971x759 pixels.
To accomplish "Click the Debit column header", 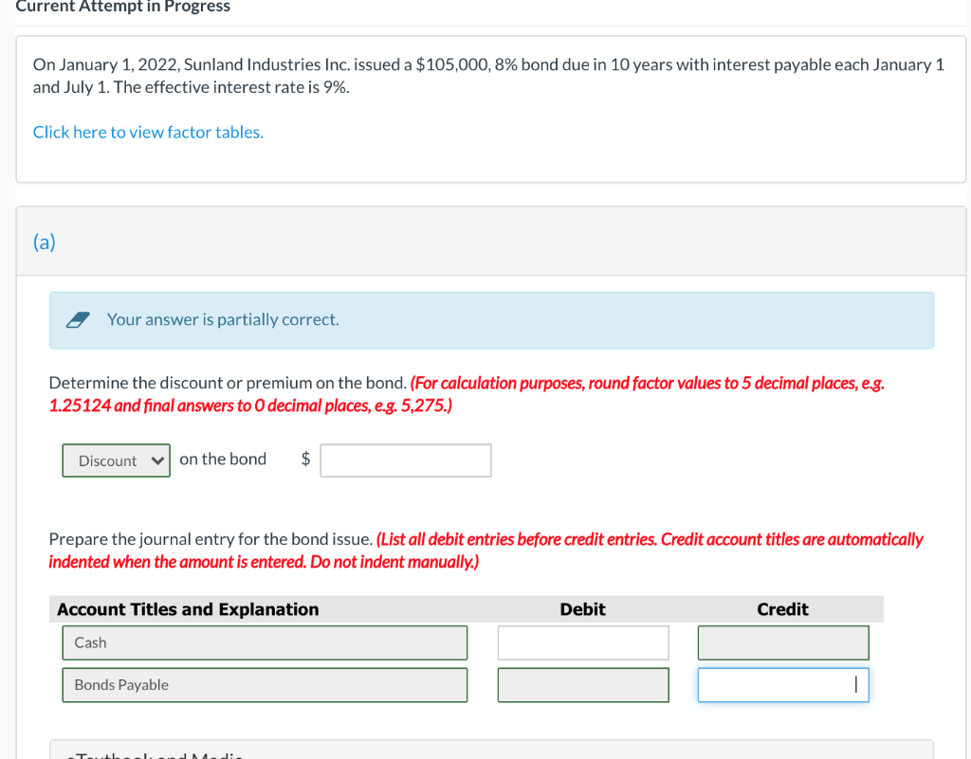I will coord(582,609).
